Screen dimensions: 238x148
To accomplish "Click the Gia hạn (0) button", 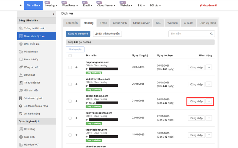I will 75,49.
